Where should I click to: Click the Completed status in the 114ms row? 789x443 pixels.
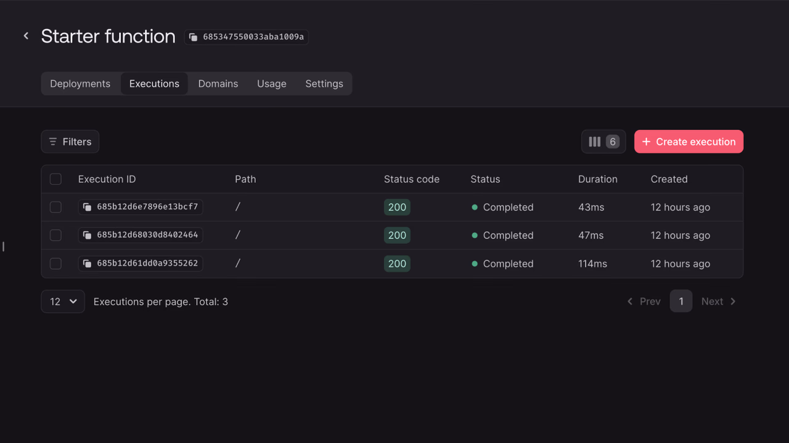pyautogui.click(x=502, y=264)
